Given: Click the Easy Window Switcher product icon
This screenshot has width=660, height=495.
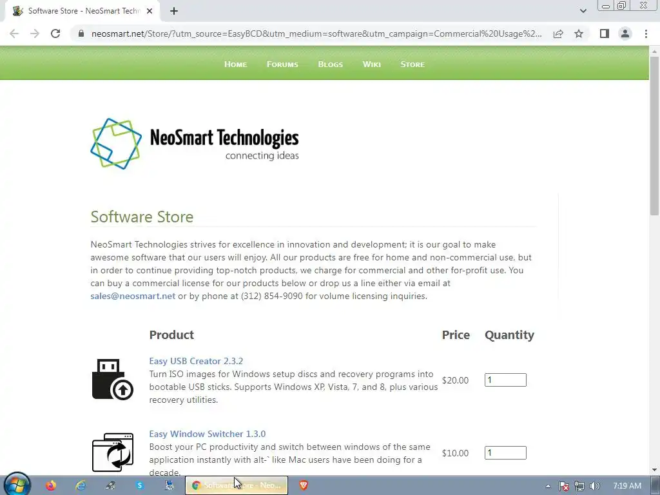Looking at the screenshot, I should [112, 452].
